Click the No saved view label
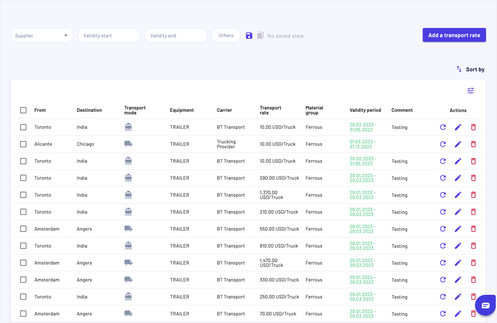Screen dimensions: 497x323 (285, 36)
